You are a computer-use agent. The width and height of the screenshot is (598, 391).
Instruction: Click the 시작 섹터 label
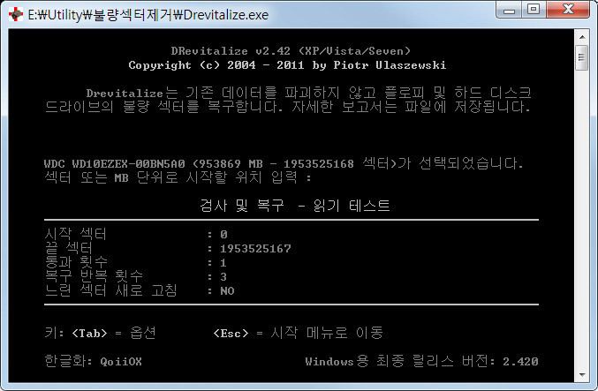pyautogui.click(x=75, y=234)
